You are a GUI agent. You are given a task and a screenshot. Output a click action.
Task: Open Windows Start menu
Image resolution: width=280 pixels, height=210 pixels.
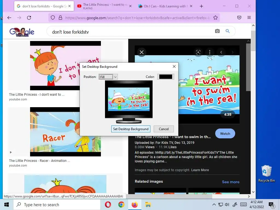pyautogui.click(x=7, y=205)
